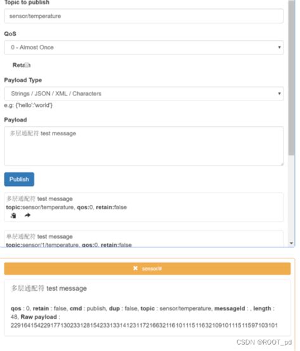
Task: Select the sensor/1/temperature published message entry
Action: [144, 239]
